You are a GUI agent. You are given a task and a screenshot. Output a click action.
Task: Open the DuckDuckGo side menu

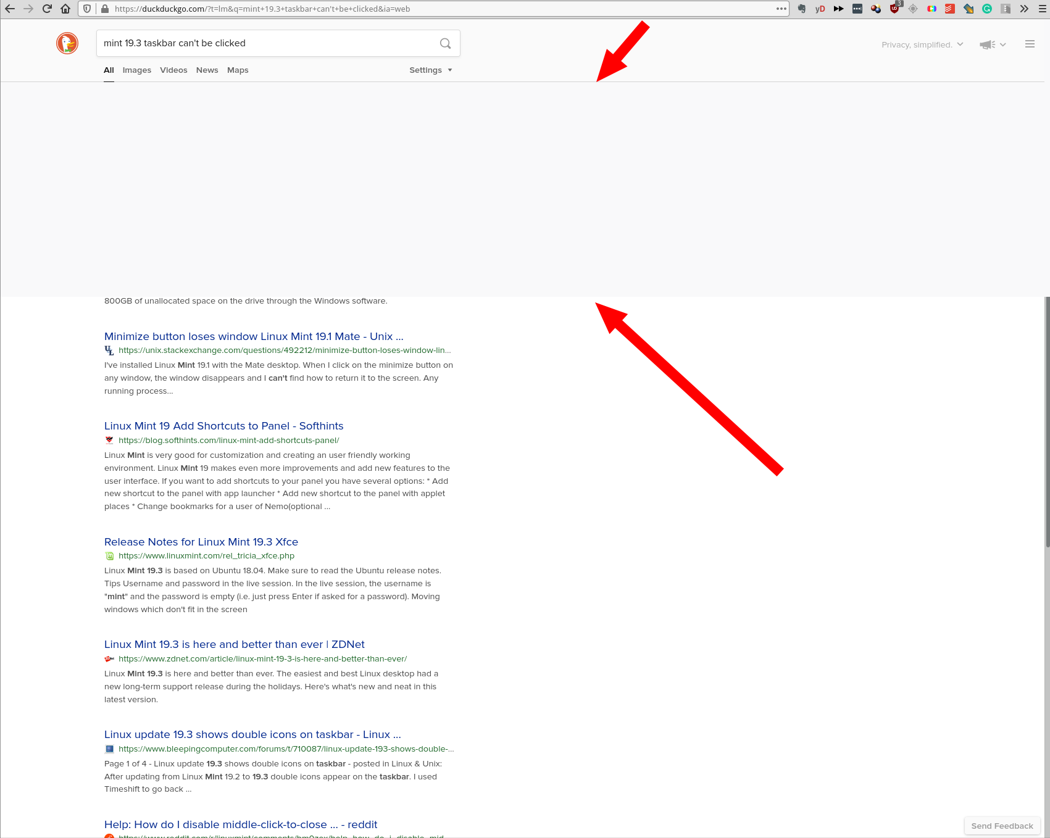point(1030,44)
